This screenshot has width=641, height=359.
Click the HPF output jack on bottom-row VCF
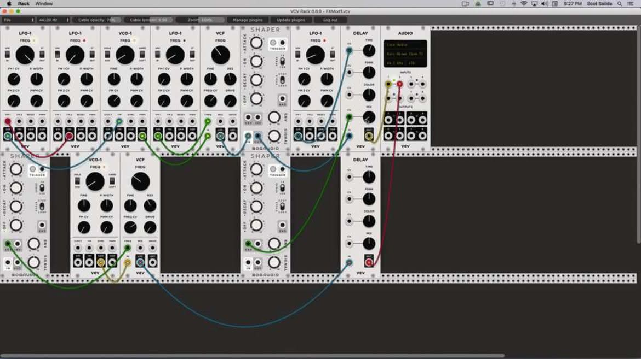(152, 262)
